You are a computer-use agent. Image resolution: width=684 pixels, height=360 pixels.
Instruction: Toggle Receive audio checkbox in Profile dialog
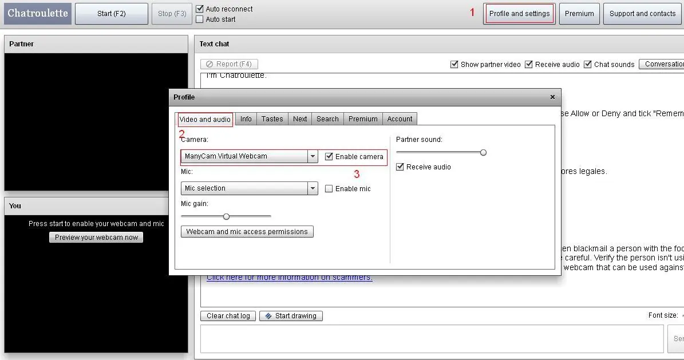pos(400,167)
